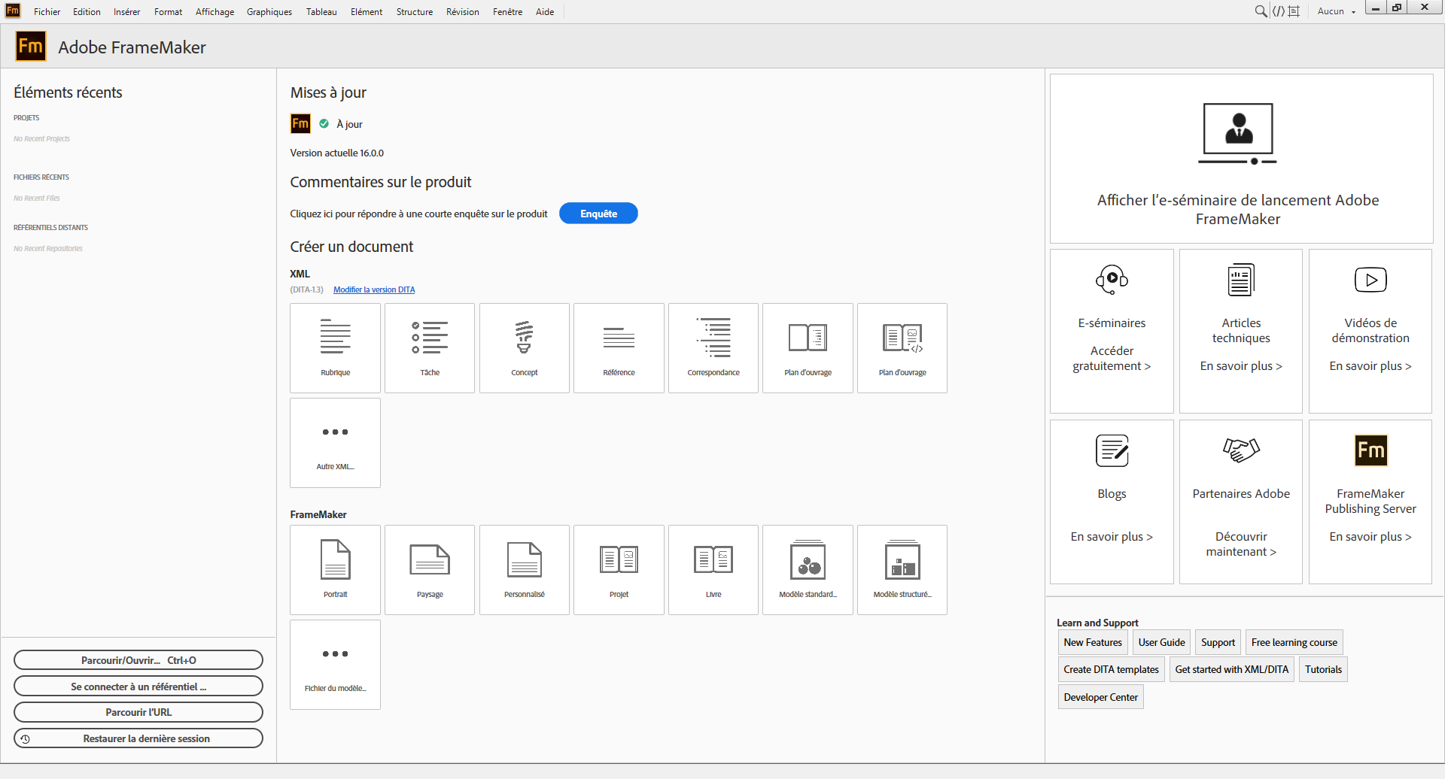Open the Structure menu
This screenshot has height=779, width=1451.
pyautogui.click(x=414, y=12)
